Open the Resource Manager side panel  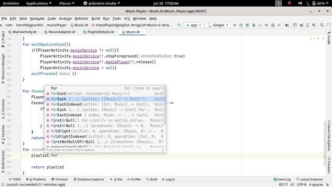click(3, 68)
